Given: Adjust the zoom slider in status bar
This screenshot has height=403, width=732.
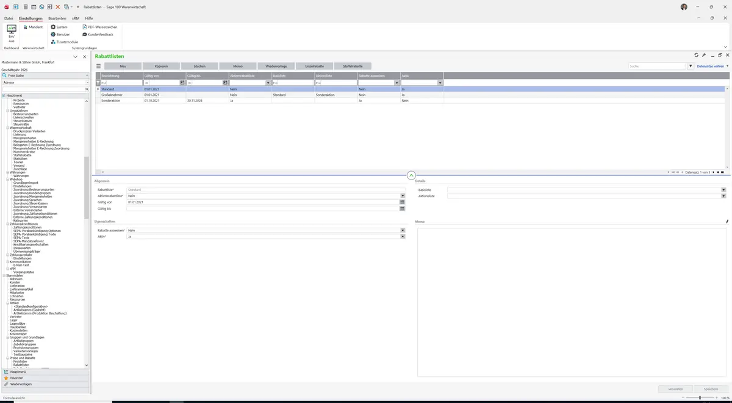Looking at the screenshot, I should pyautogui.click(x=700, y=398).
